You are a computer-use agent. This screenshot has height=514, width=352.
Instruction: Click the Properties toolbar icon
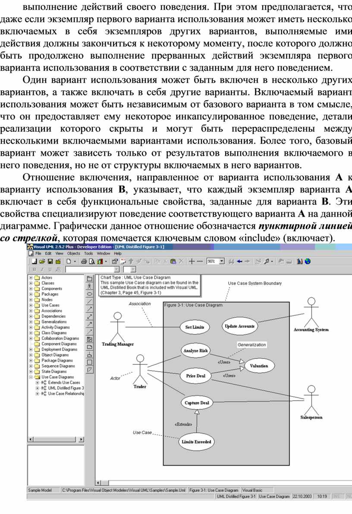[115, 261]
